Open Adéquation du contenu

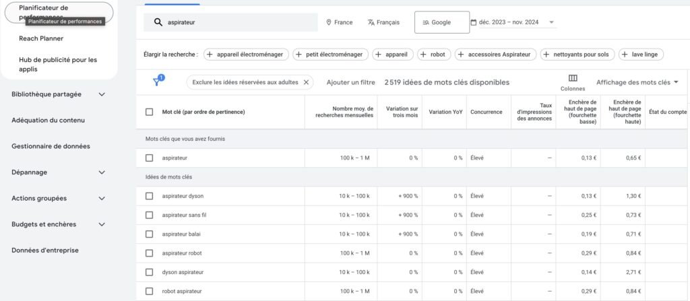(49, 120)
